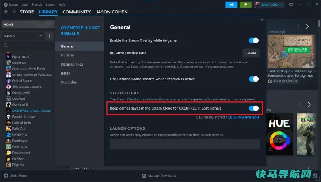Click the Overlord II game icon

[x=8, y=105]
